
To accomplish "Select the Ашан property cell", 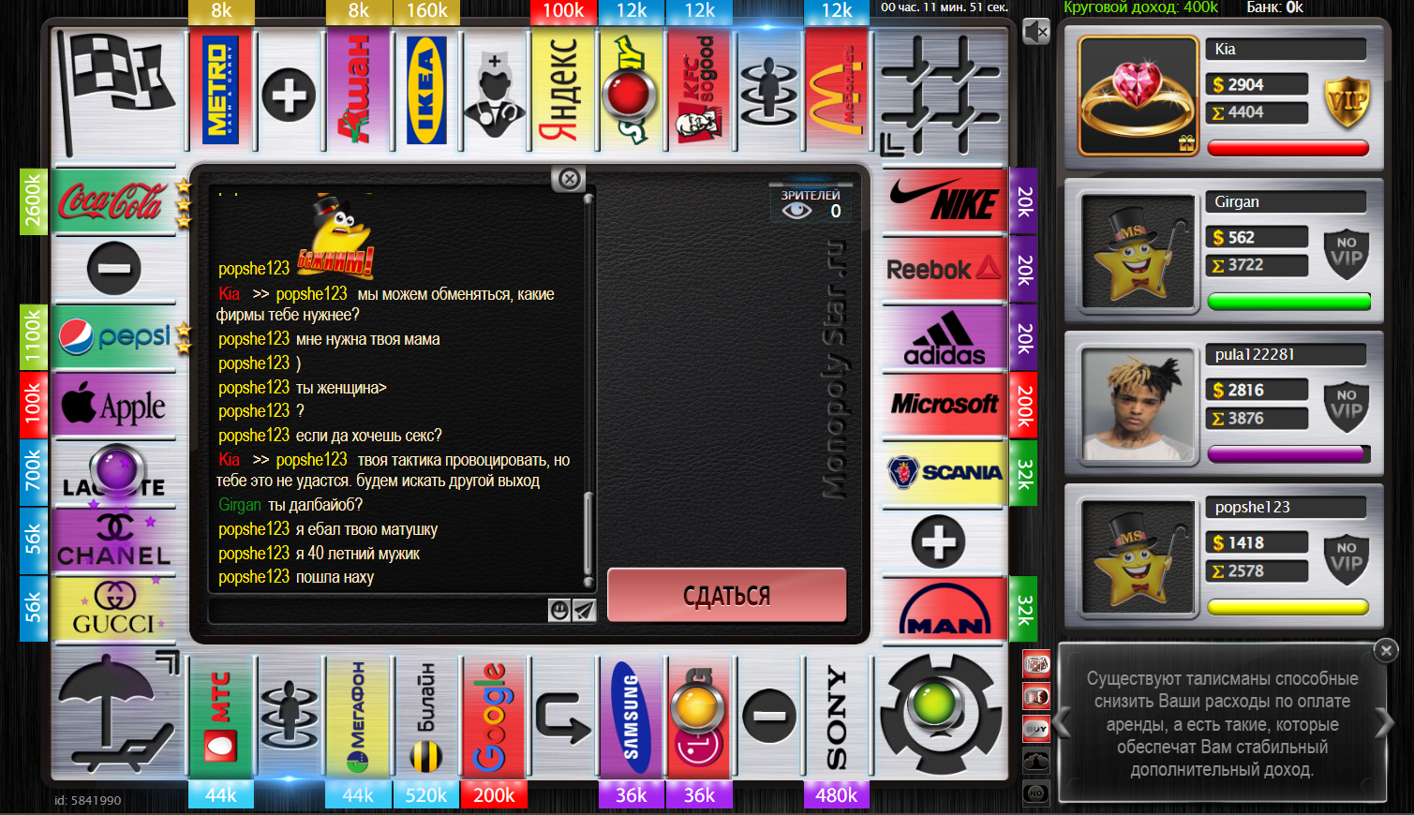I will [358, 90].
